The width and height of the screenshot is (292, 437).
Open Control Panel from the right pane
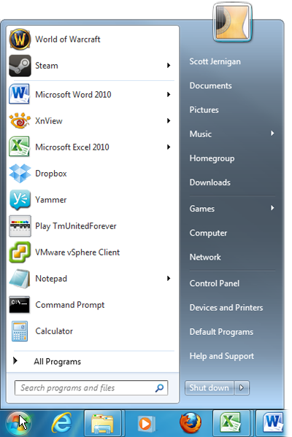coord(215,284)
